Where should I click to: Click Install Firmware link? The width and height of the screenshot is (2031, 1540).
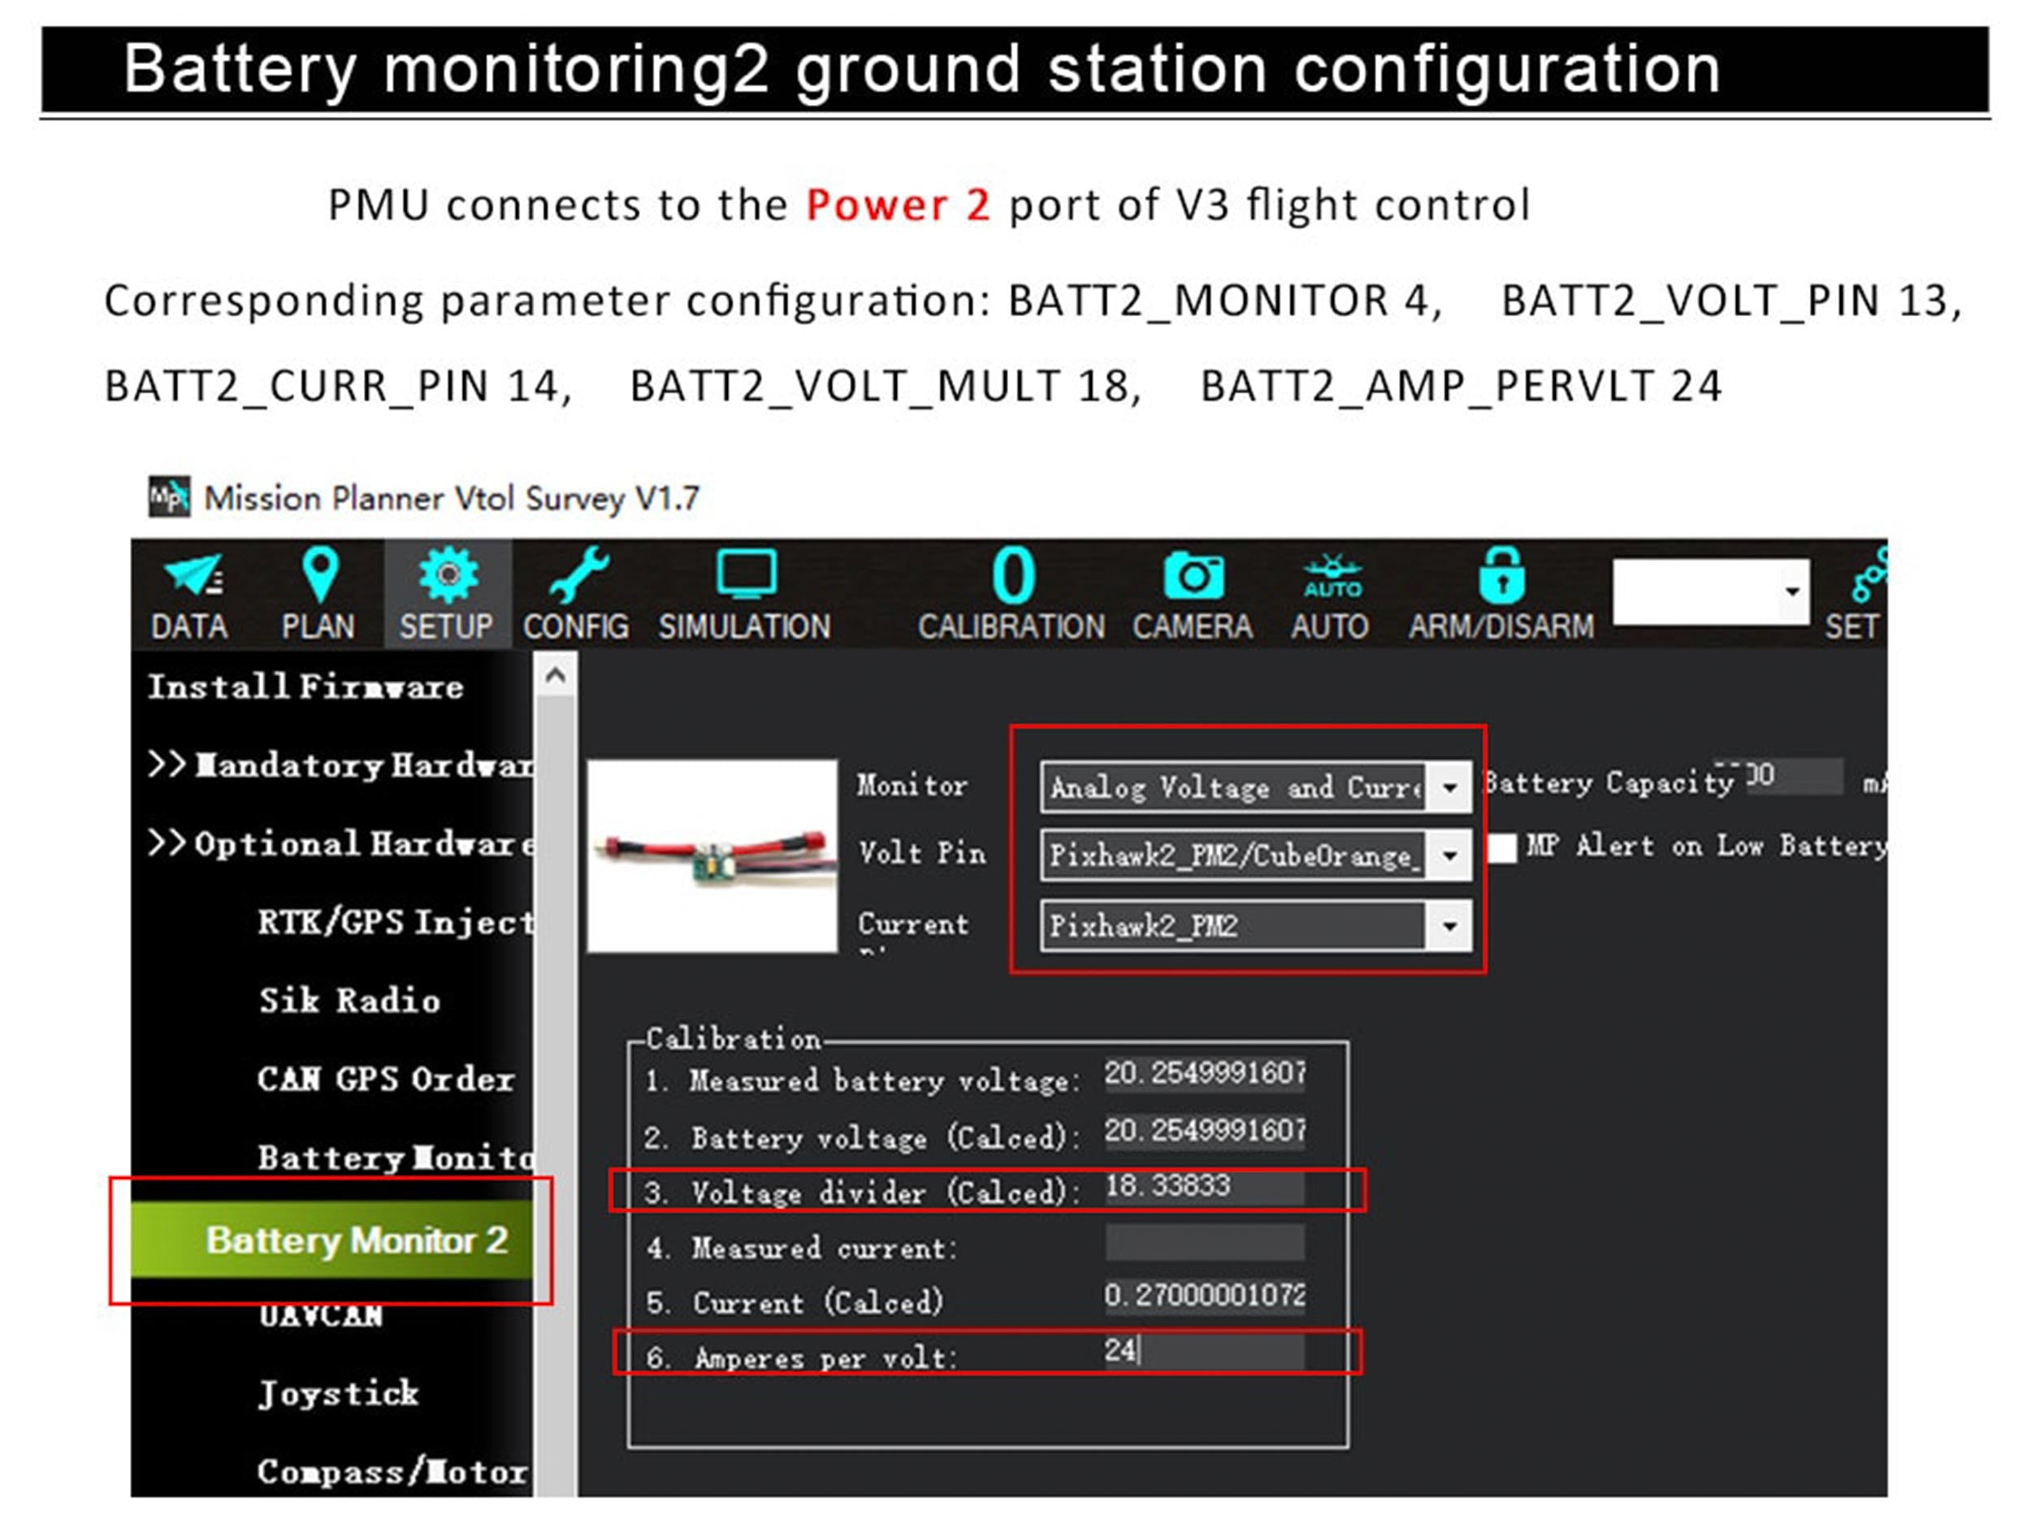pyautogui.click(x=305, y=686)
